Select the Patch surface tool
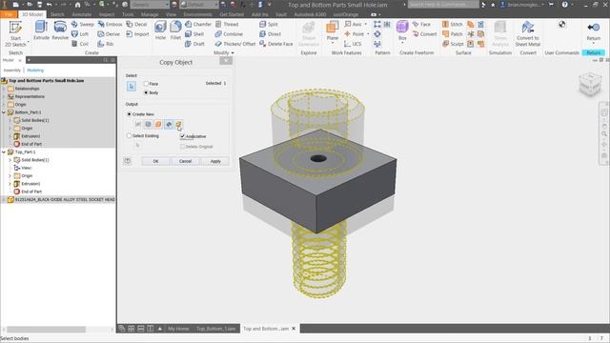This screenshot has height=343, width=610. click(x=453, y=34)
